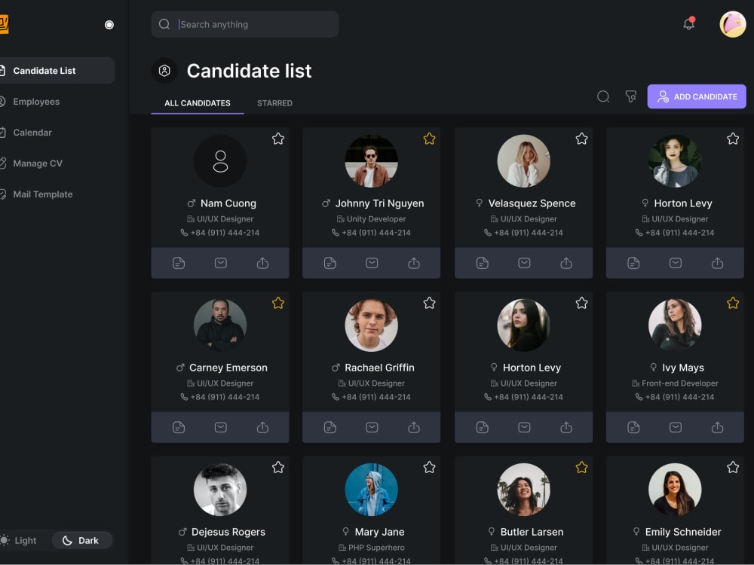Switch to the Starred tab
The height and width of the screenshot is (565, 754).
tap(274, 102)
